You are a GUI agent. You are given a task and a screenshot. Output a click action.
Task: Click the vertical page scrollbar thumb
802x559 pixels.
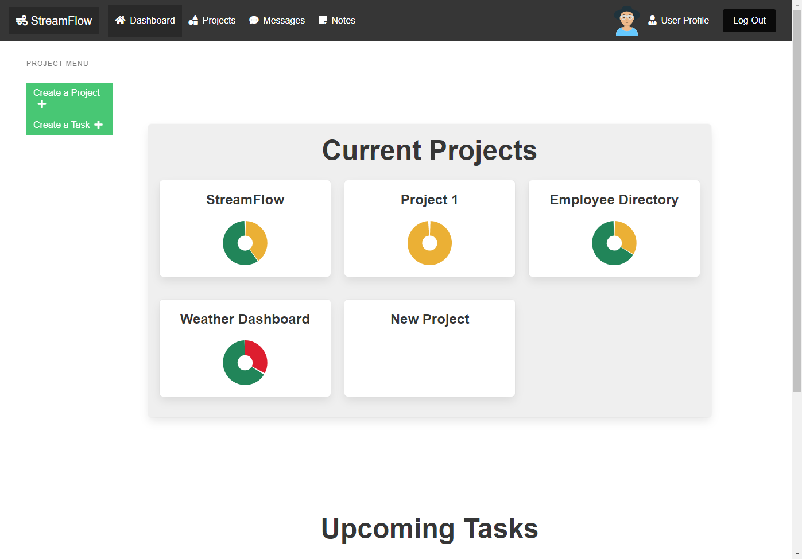tap(797, 201)
